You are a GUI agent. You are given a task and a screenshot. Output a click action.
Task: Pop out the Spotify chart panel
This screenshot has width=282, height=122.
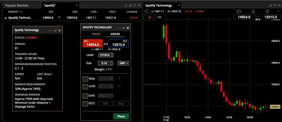coord(271,5)
